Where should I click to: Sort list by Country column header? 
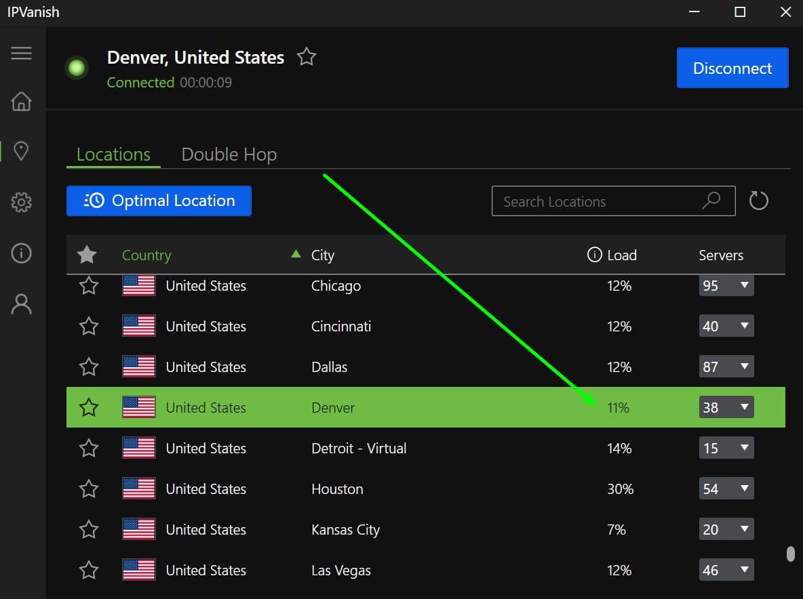(146, 255)
